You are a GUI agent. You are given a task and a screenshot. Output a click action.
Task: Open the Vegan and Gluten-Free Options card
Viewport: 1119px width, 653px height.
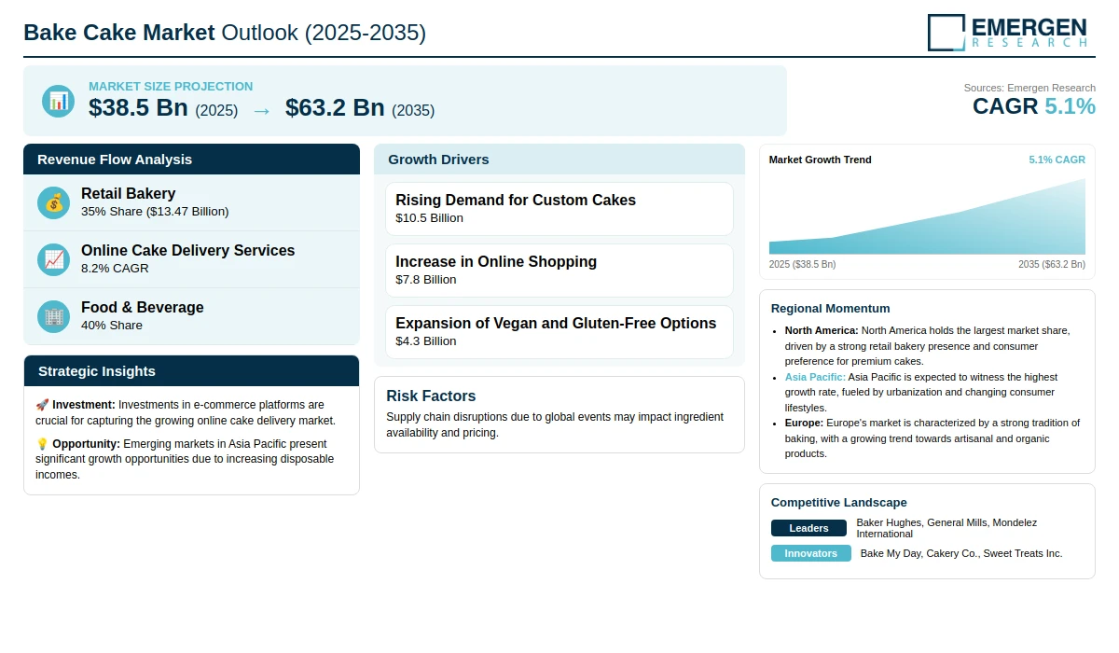[x=559, y=332]
